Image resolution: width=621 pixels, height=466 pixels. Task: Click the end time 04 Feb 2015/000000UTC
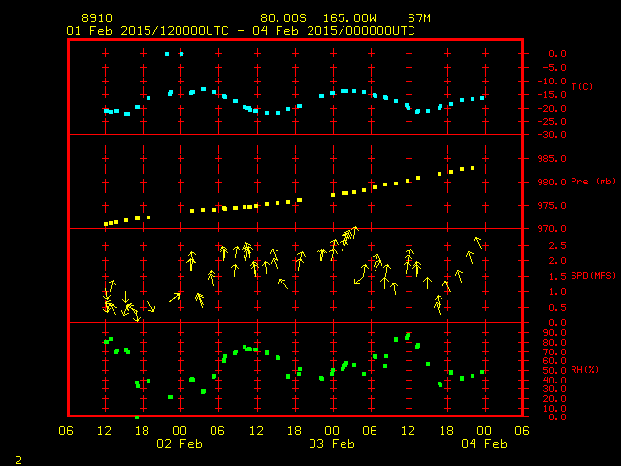point(339,31)
